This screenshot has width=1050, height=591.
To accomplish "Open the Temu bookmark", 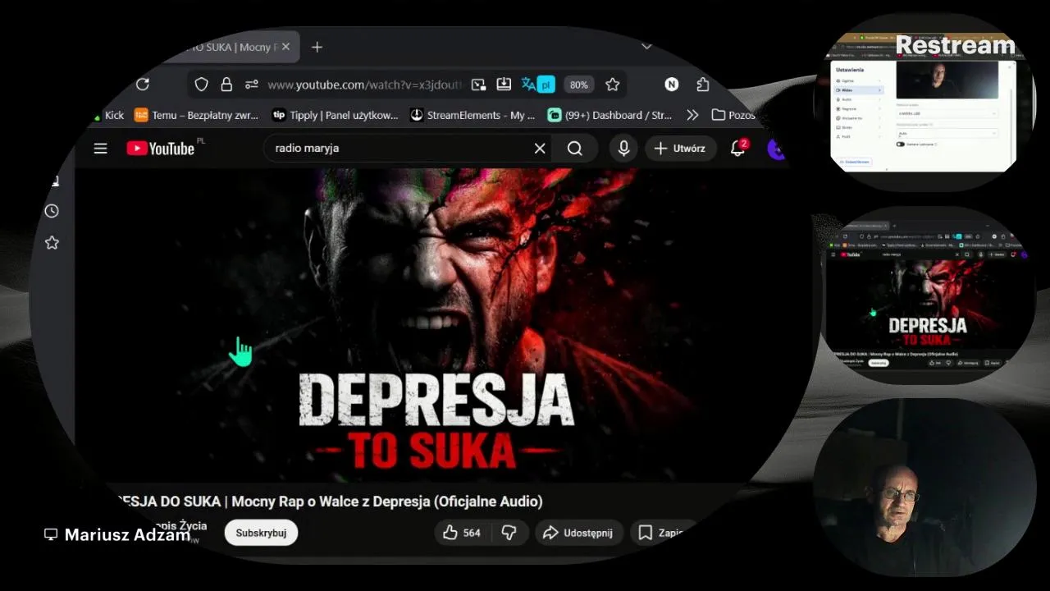I will [196, 115].
